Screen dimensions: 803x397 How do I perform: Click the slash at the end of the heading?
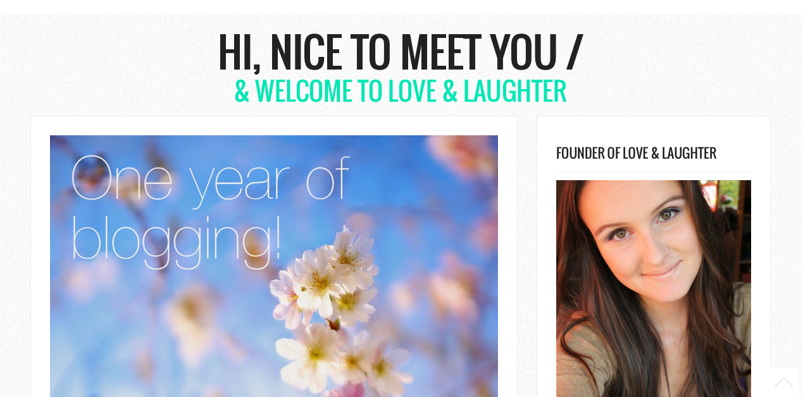pyautogui.click(x=575, y=52)
